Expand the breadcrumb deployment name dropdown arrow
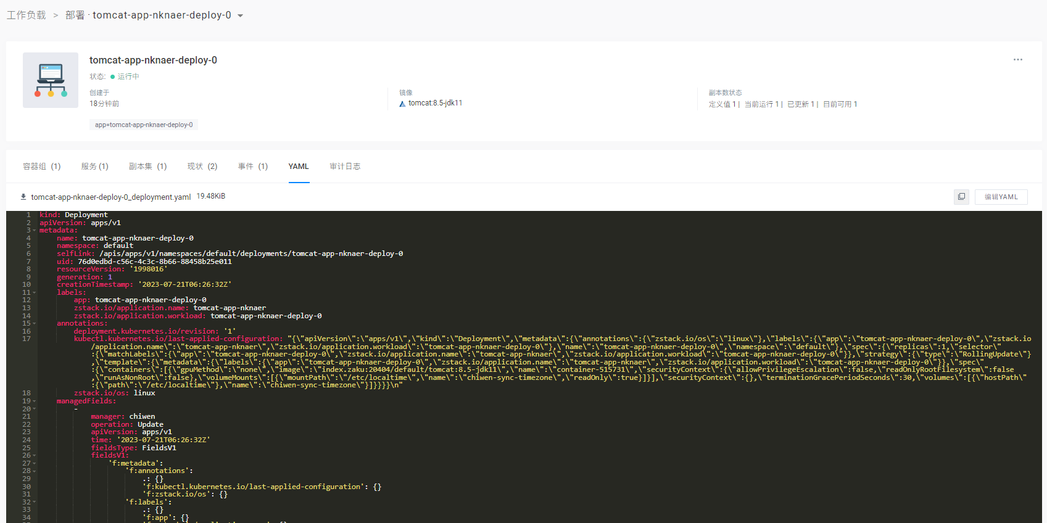1047x523 pixels. (241, 16)
